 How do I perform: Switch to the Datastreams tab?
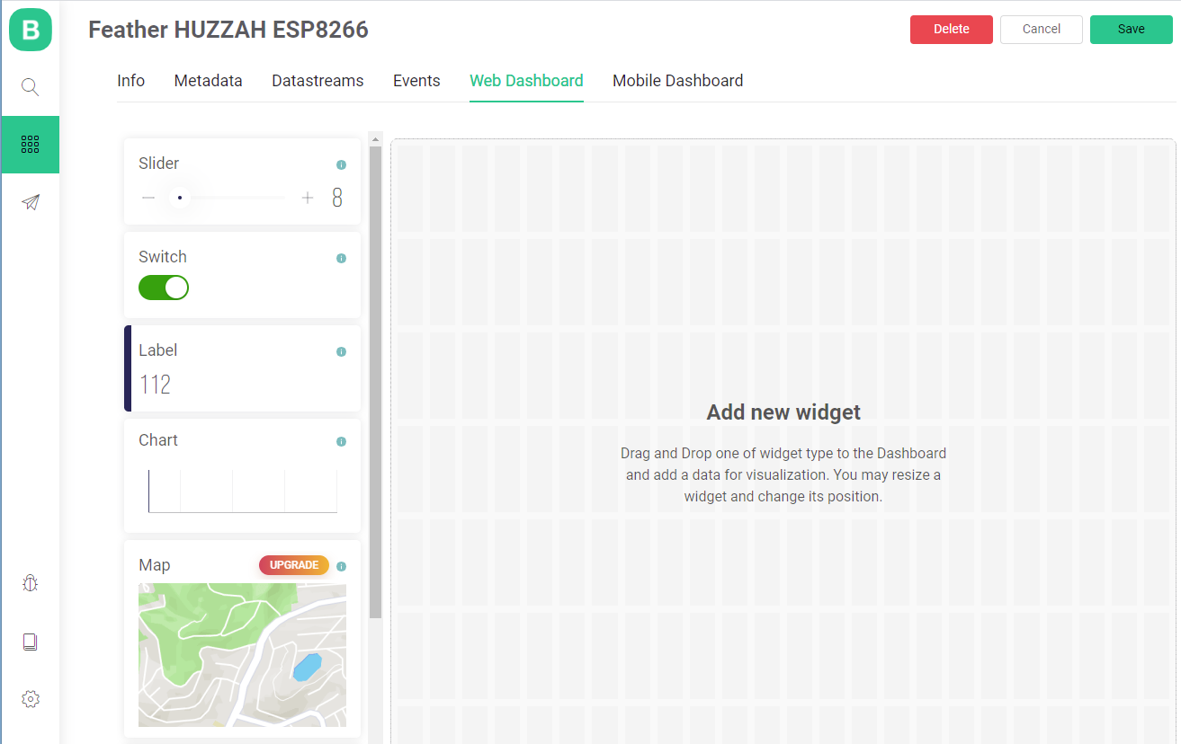pos(318,81)
